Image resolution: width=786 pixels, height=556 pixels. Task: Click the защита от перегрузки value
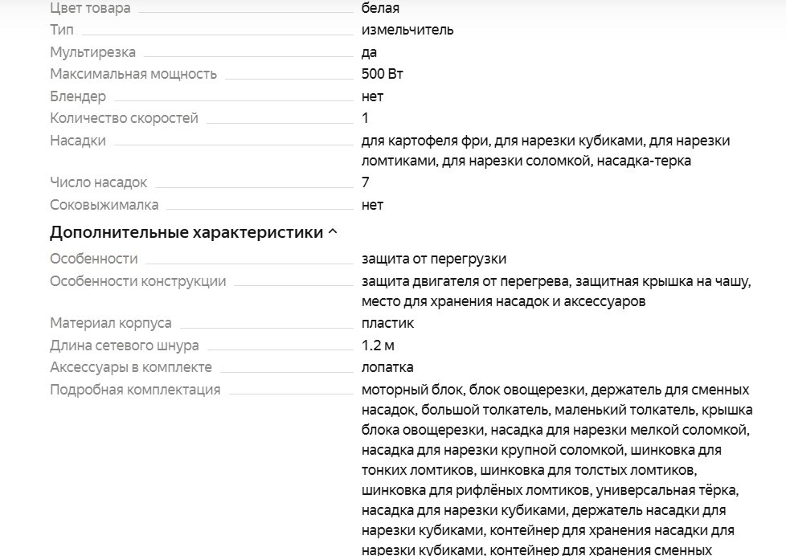(x=434, y=259)
